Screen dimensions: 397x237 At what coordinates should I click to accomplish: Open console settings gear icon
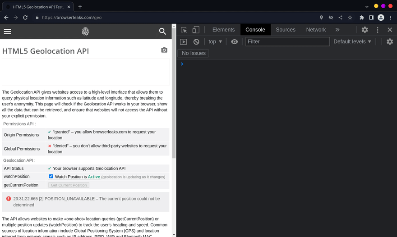coord(390,42)
